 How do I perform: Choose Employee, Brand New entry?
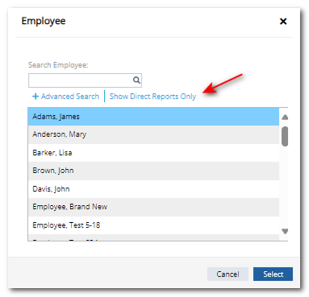point(153,207)
